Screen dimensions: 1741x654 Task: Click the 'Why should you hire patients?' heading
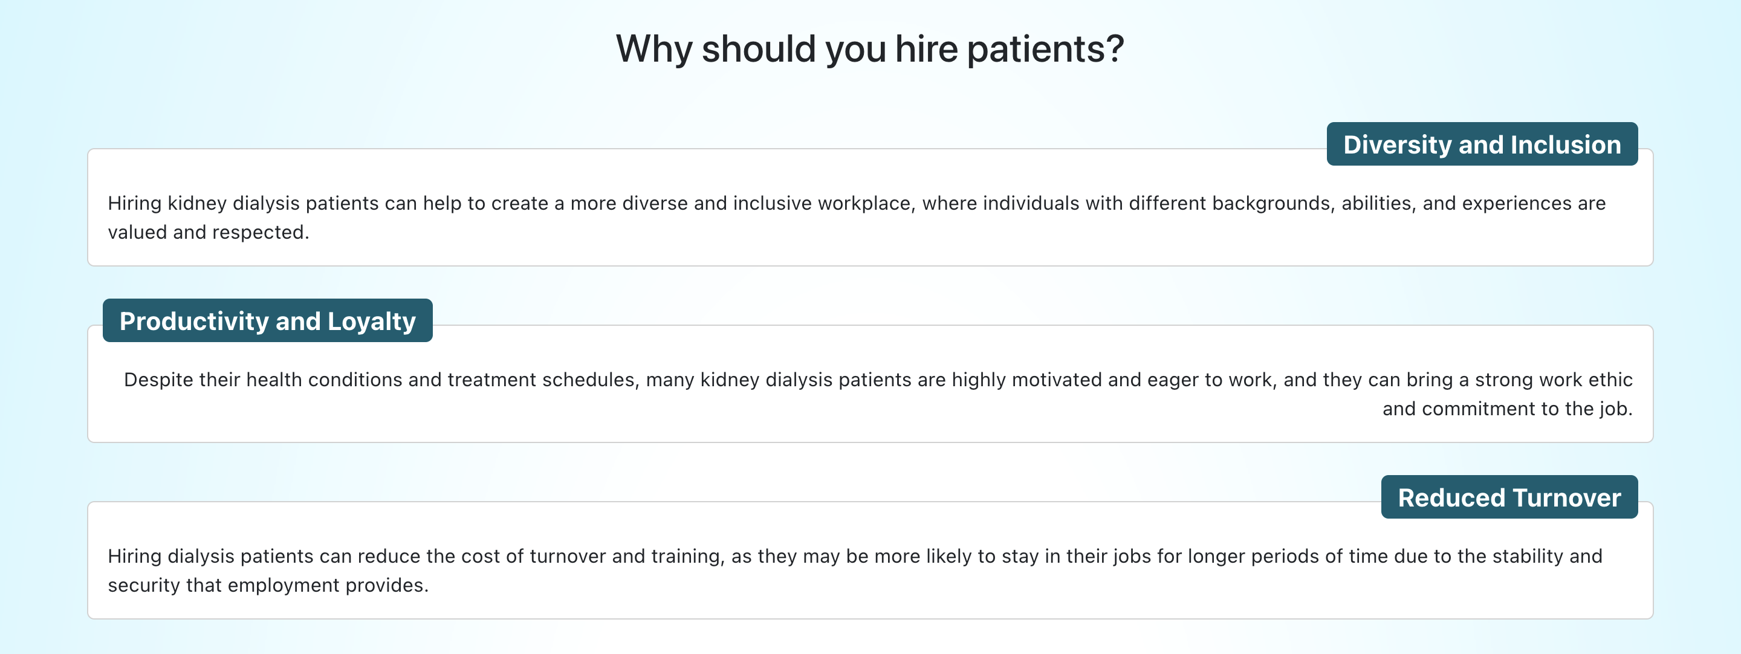click(870, 50)
